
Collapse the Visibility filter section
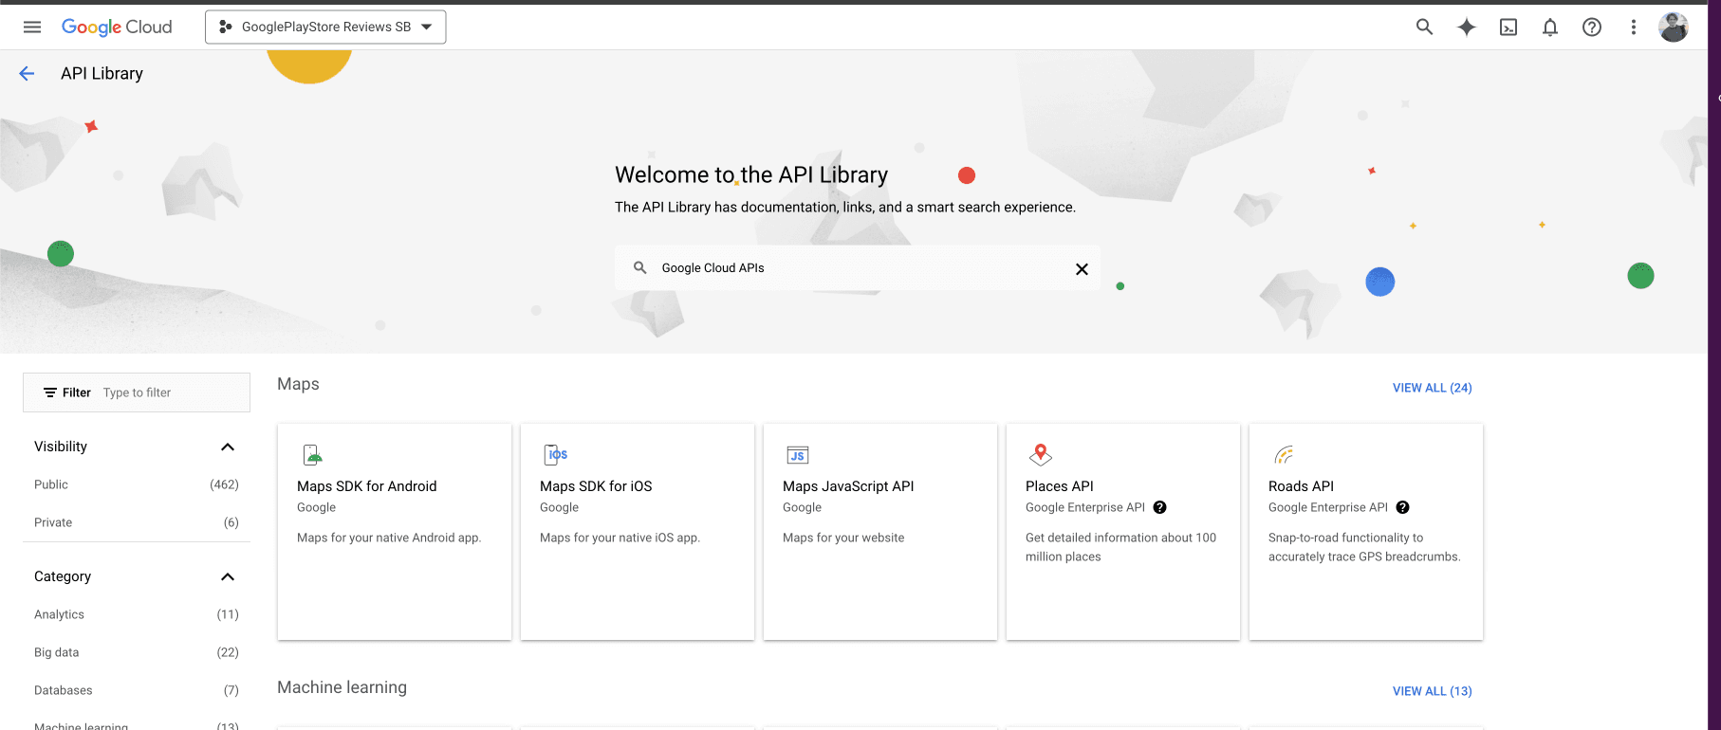pyautogui.click(x=227, y=447)
